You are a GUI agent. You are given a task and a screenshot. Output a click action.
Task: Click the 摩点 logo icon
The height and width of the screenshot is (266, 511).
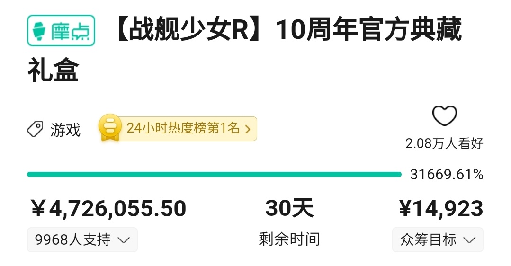point(61,31)
